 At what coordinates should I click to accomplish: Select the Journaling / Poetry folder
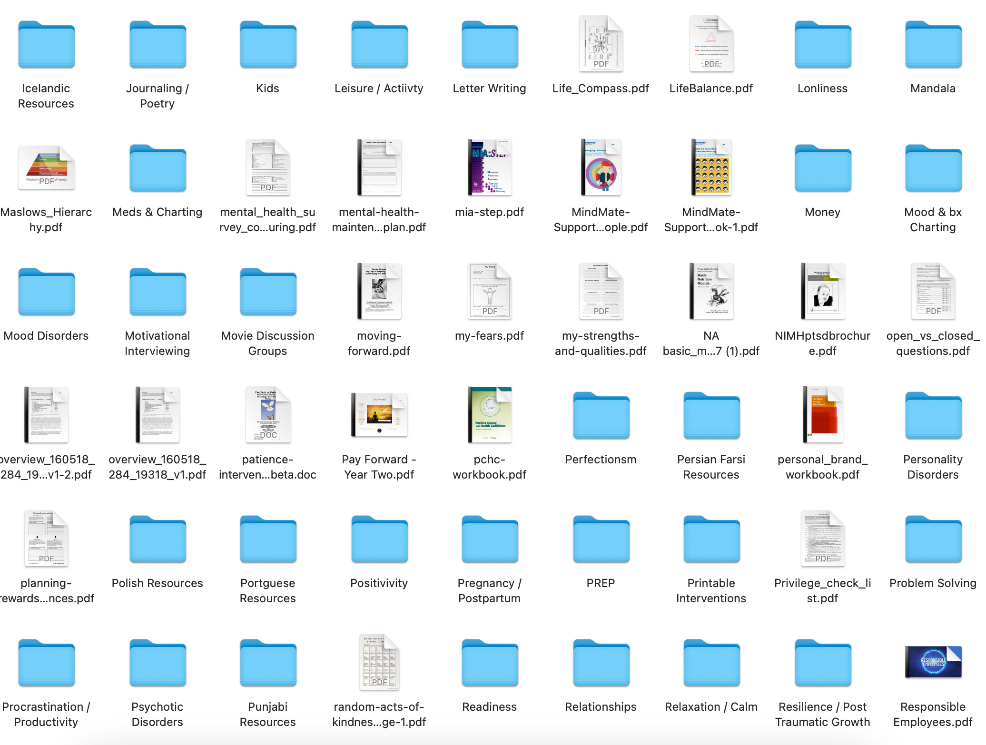pyautogui.click(x=158, y=45)
